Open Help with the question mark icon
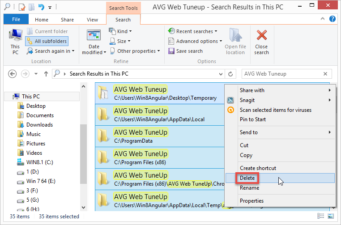This screenshot has width=341, height=225. [x=332, y=19]
